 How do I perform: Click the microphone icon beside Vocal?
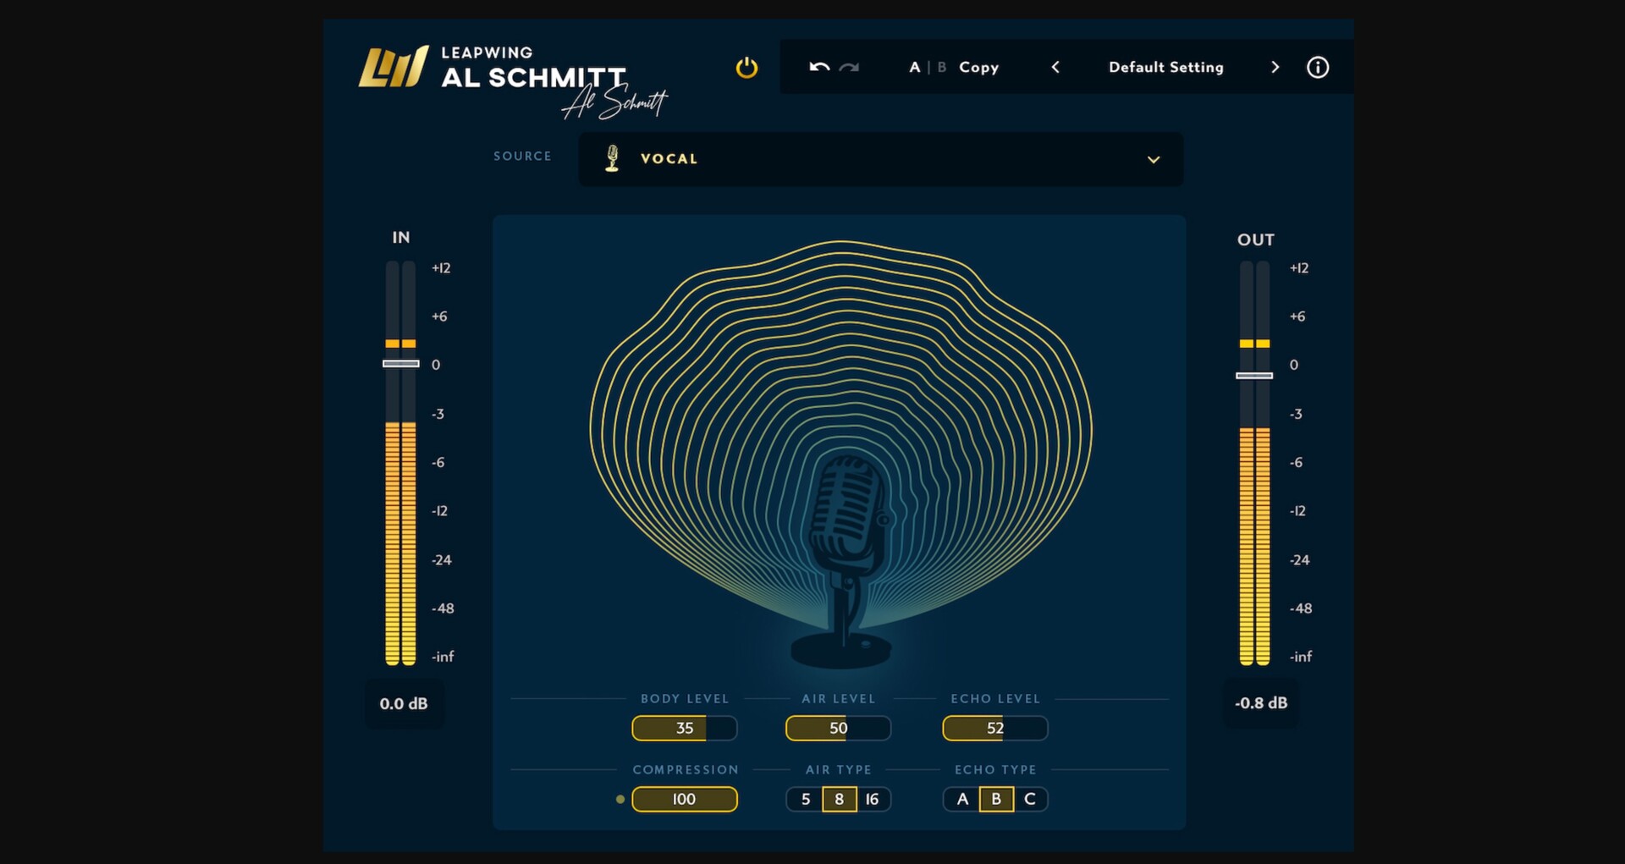pyautogui.click(x=612, y=158)
